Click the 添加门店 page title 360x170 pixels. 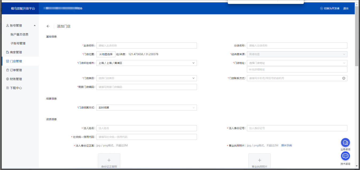click(64, 26)
